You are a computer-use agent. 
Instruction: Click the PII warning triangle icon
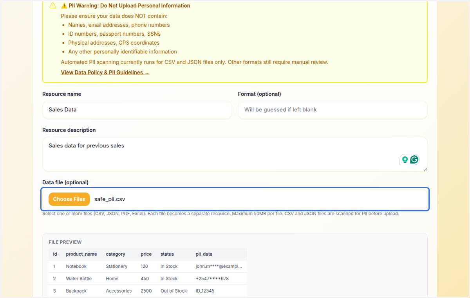point(52,5)
